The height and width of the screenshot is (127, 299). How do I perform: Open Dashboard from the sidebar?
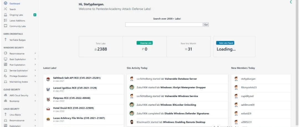15,4
